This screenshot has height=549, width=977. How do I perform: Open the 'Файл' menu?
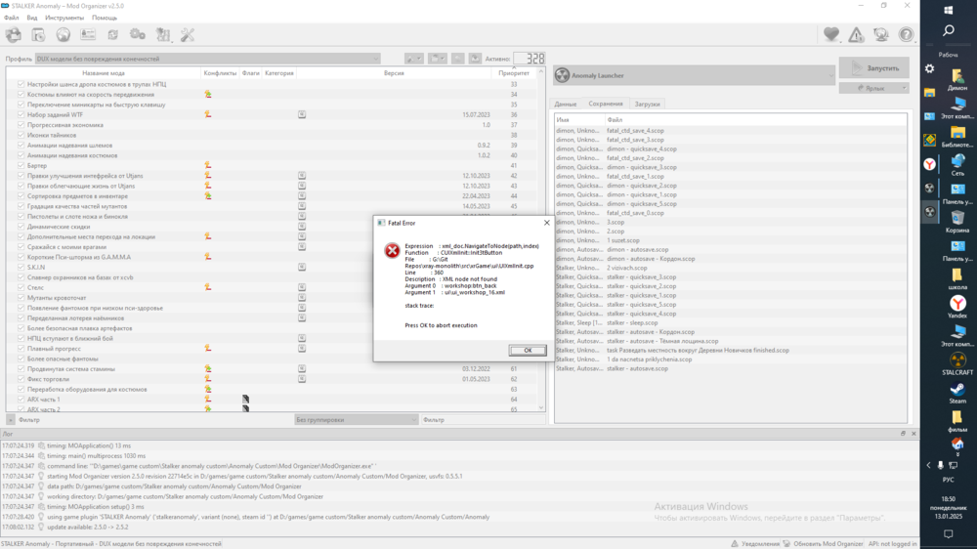click(11, 18)
